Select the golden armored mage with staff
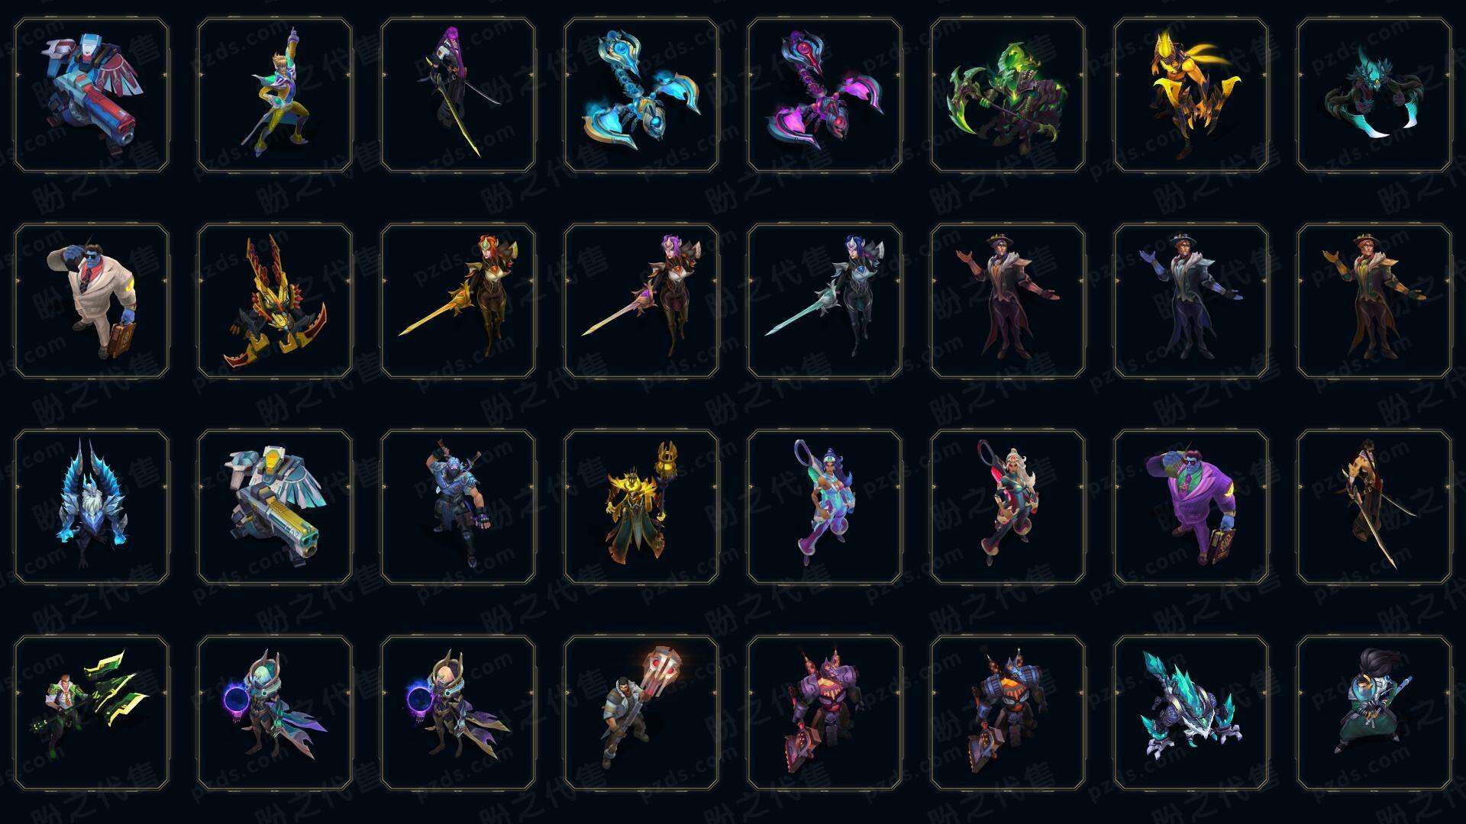Viewport: 1466px width, 824px height. [x=641, y=507]
